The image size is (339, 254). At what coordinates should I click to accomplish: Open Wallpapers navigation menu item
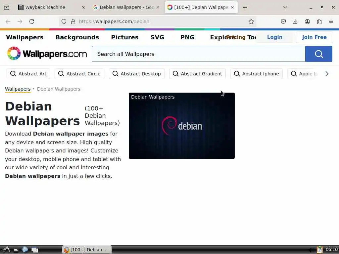click(x=24, y=37)
